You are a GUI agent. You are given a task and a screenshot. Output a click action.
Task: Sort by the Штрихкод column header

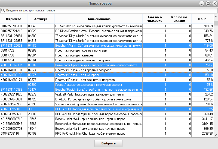pyautogui.click(x=14, y=19)
